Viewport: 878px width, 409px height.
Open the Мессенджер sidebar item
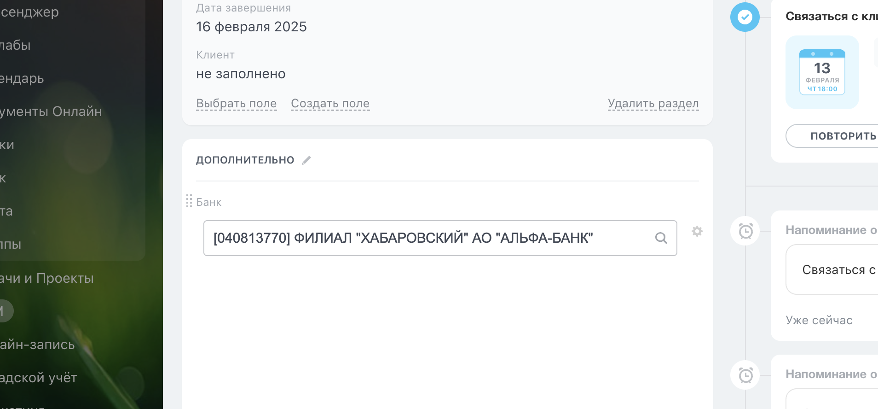click(29, 12)
